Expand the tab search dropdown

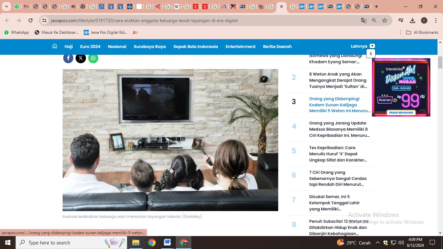[6, 6]
